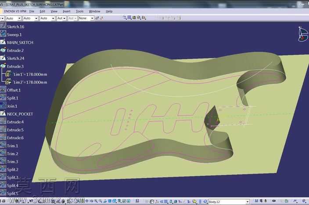Click the painter icon next to None dropdown
The height and width of the screenshot is (205, 309).
(x=97, y=18)
